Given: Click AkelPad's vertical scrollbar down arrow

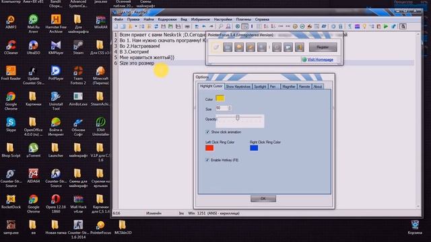Looking at the screenshot, I should tap(418, 206).
